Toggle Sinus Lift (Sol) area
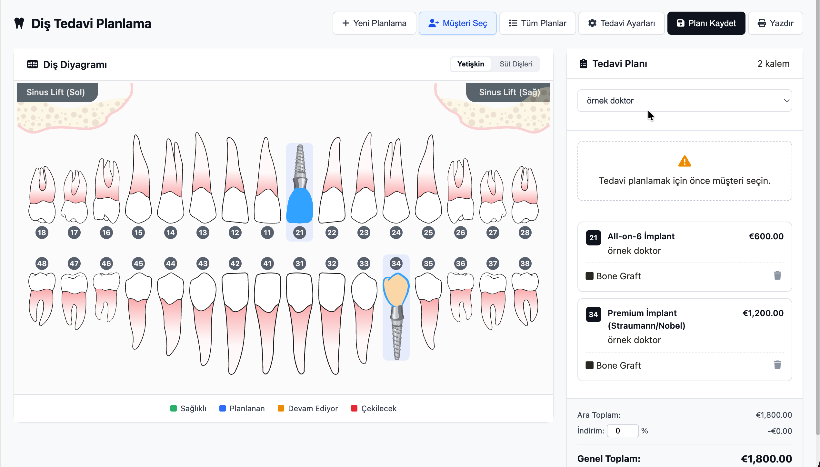Viewport: 820px width, 467px height. [x=57, y=93]
